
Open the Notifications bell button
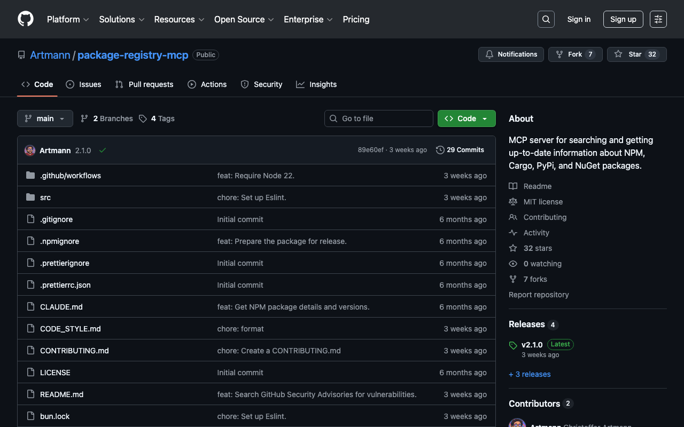point(511,54)
